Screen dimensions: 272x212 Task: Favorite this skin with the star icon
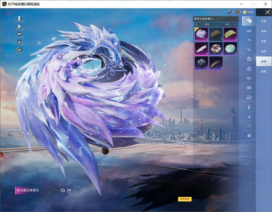[x=63, y=190]
